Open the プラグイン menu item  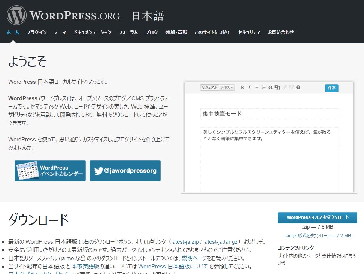pos(36,33)
